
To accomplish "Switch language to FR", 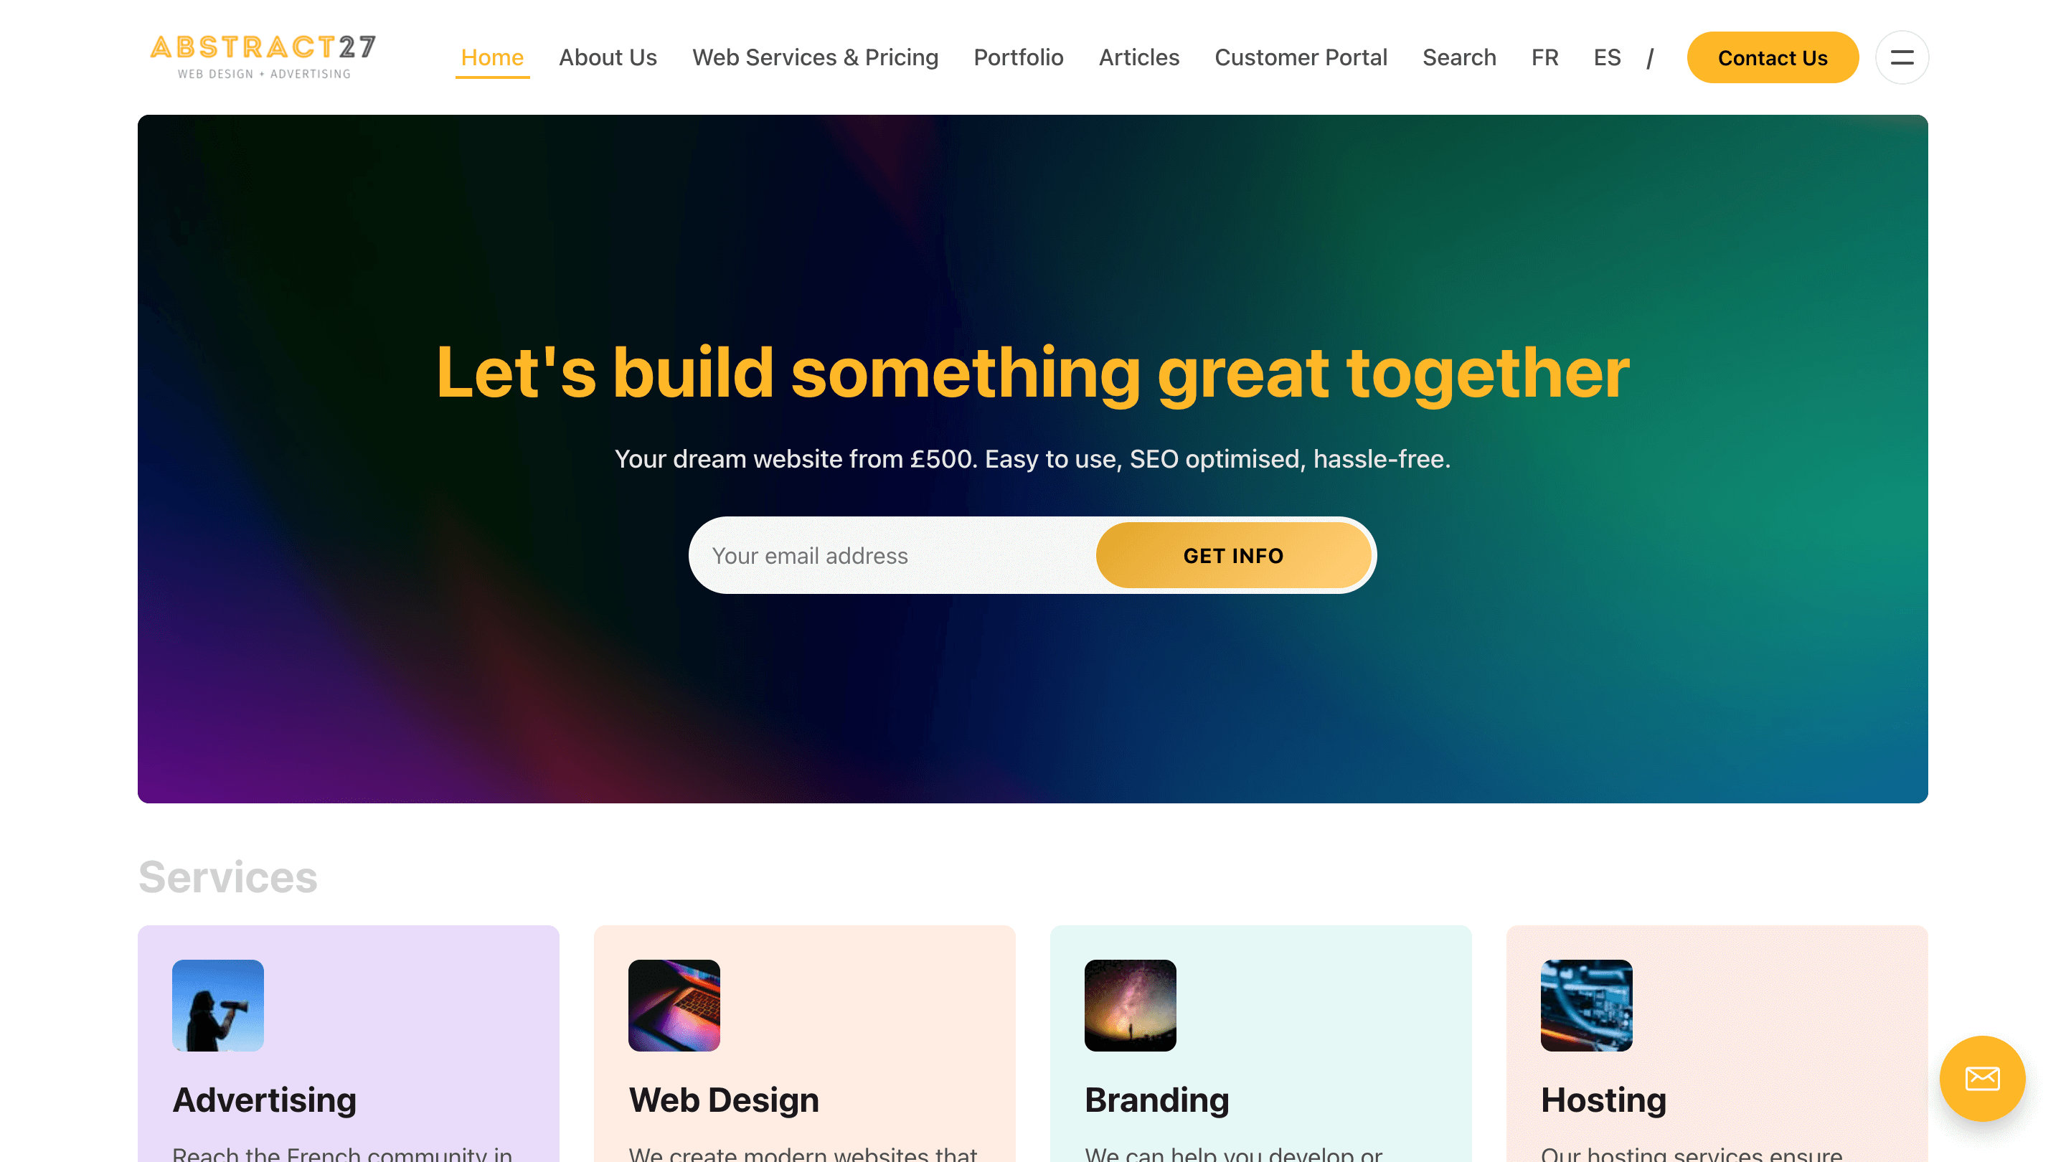I will (x=1544, y=57).
